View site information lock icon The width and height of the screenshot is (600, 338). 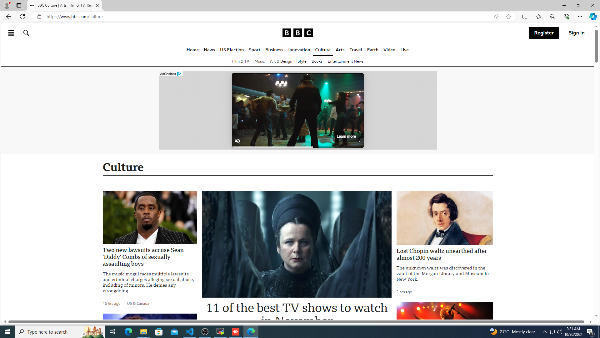39,17
